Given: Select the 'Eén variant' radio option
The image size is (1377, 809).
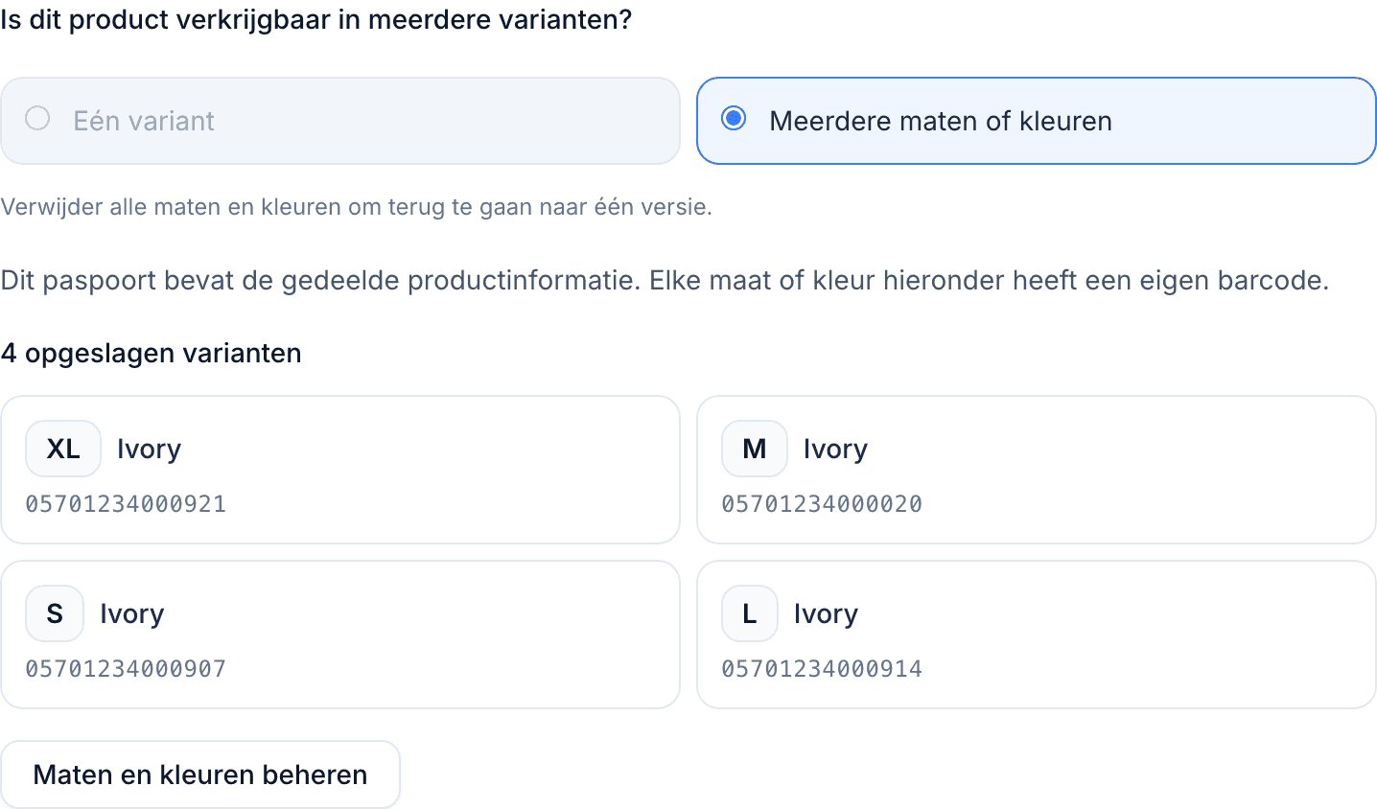Looking at the screenshot, I should 340,121.
